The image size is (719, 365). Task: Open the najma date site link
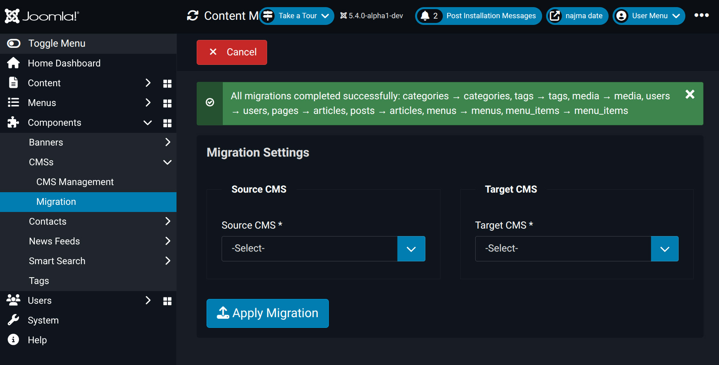[577, 16]
